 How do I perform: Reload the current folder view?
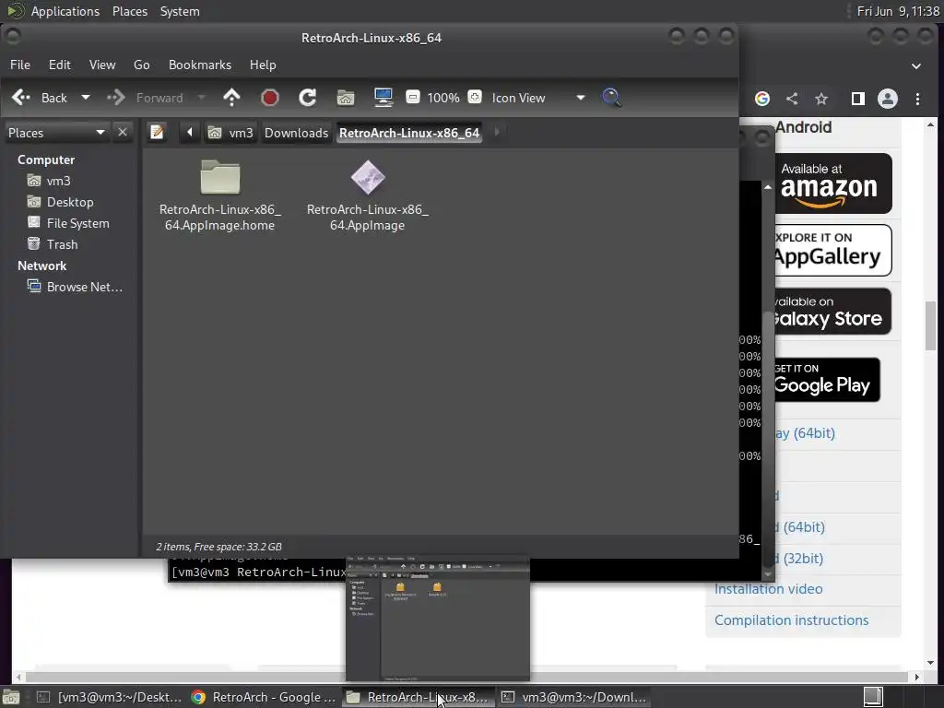[x=308, y=98]
